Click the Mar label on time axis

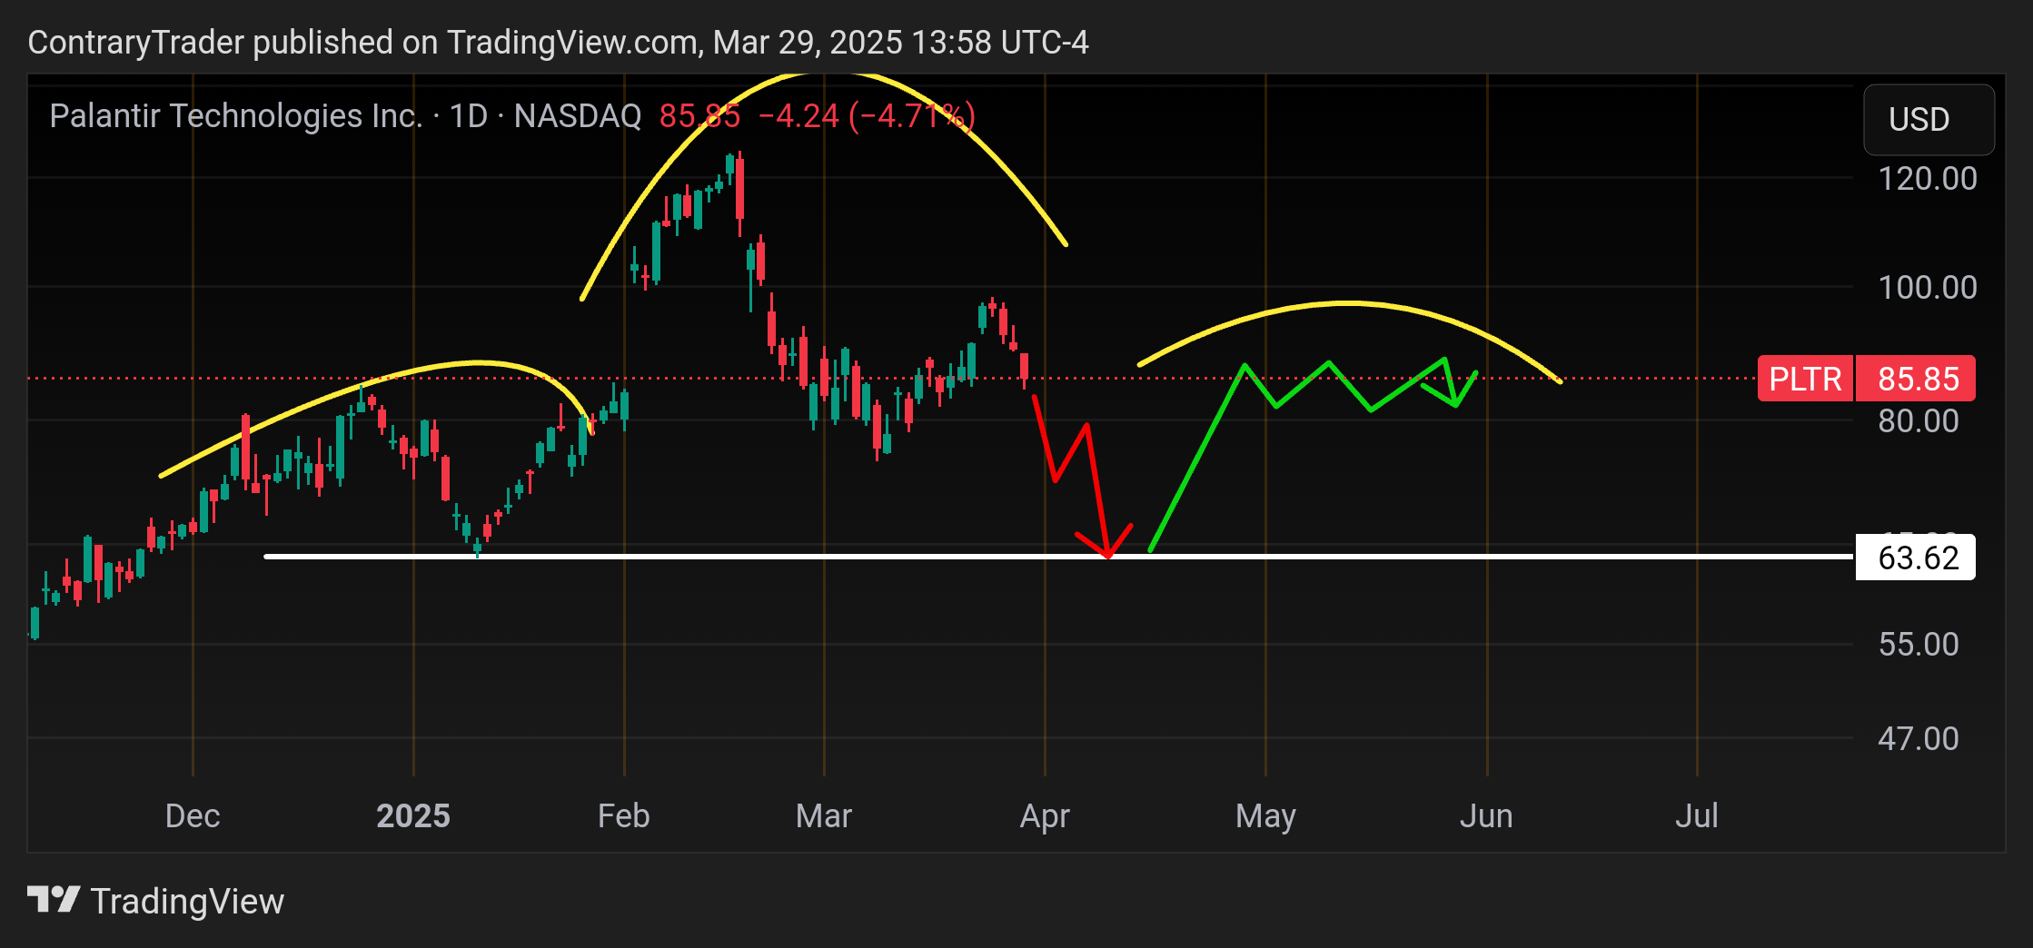pos(824,815)
